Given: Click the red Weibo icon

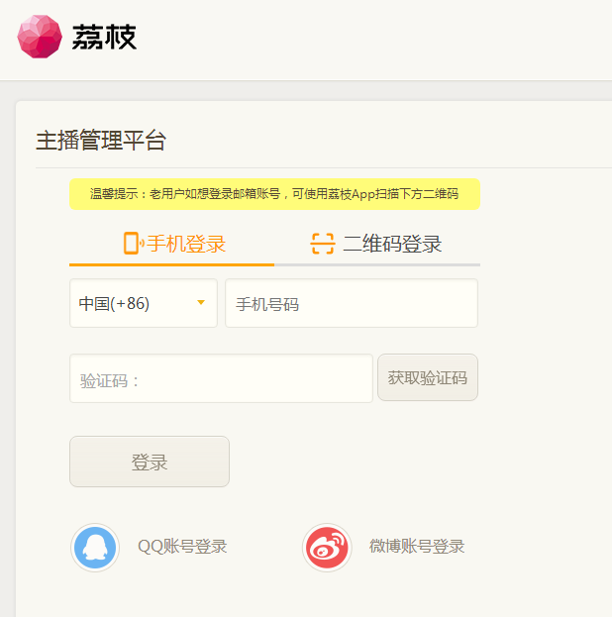Looking at the screenshot, I should coord(327,547).
